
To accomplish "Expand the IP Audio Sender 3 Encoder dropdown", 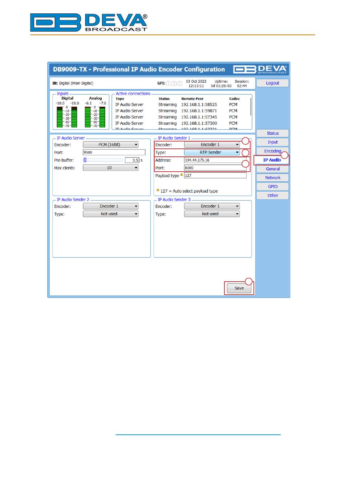I will click(212, 206).
